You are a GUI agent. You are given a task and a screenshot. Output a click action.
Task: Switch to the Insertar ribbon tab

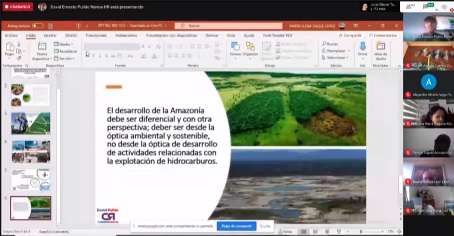(50, 35)
